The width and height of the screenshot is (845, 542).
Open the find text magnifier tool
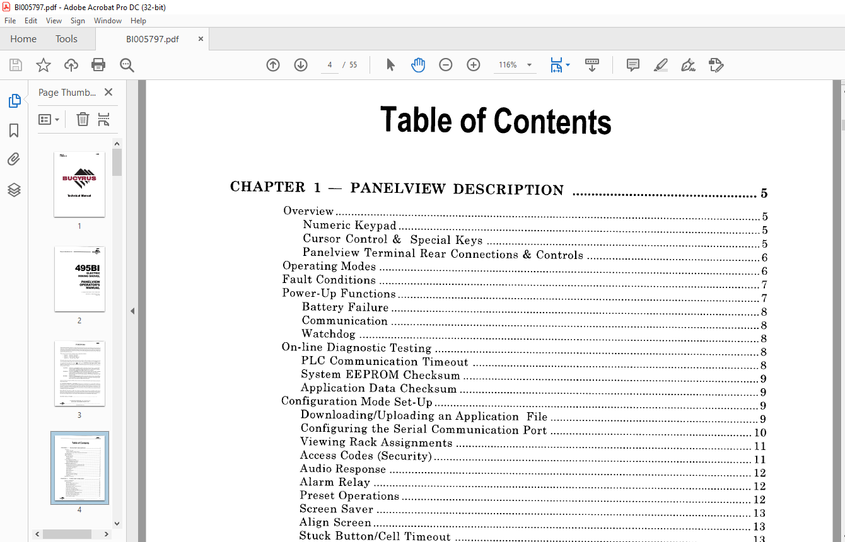(x=127, y=65)
